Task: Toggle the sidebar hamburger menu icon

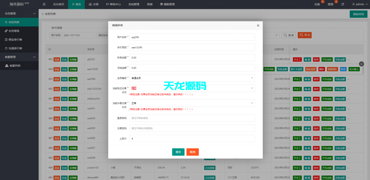Action: click(x=44, y=4)
